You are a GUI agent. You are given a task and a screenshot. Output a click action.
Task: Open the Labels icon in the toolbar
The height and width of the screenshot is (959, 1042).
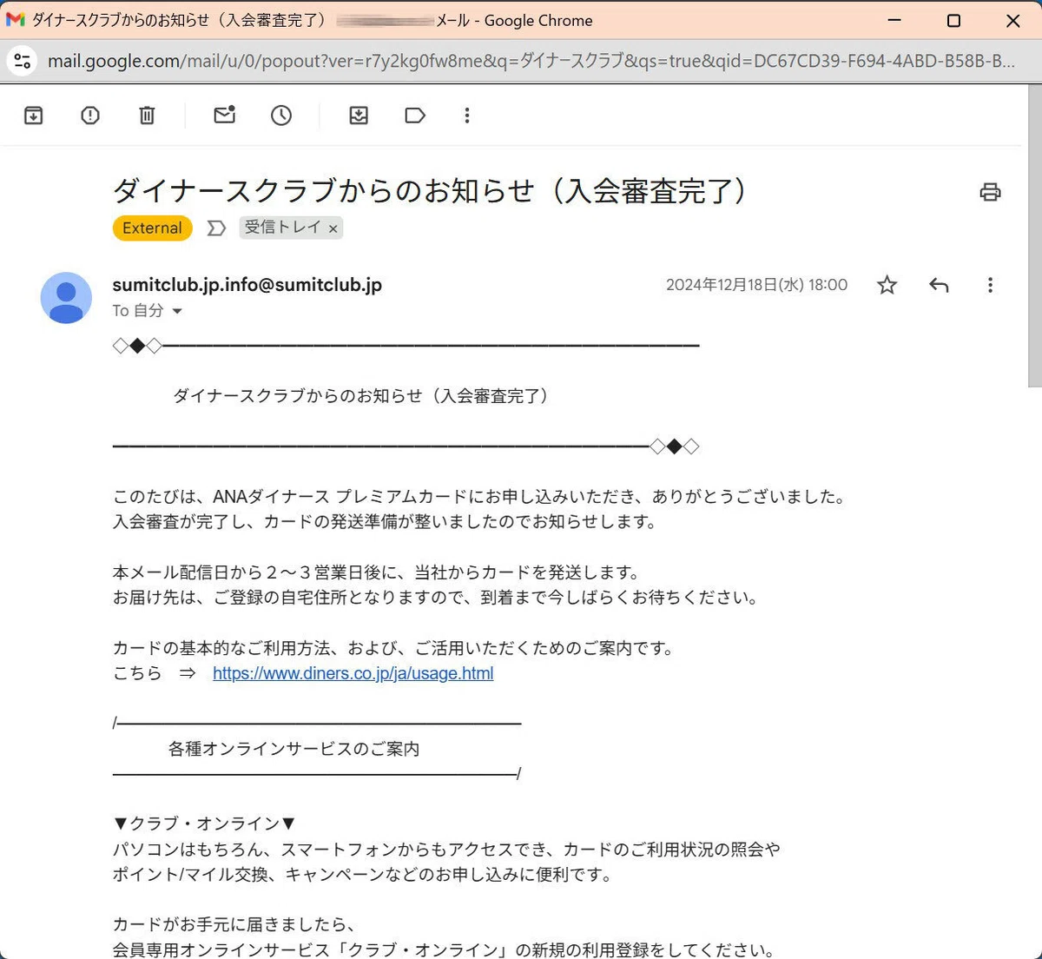415,115
